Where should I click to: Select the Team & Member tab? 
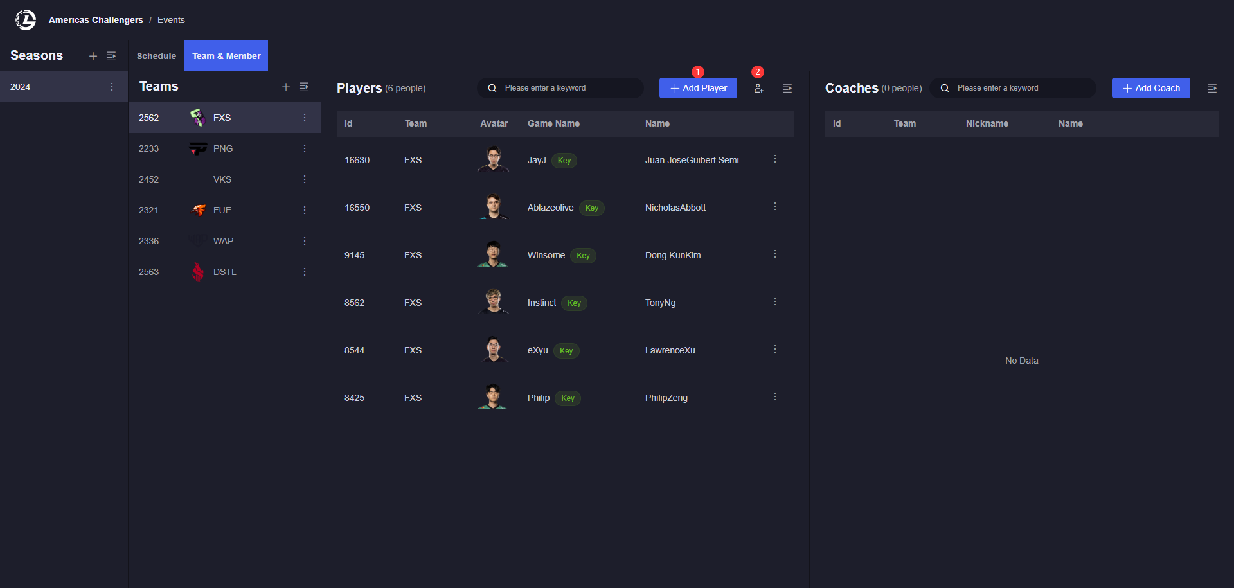(x=226, y=56)
